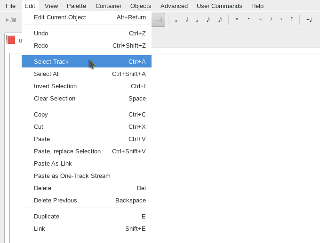Screen dimensions: 320x243
Task: Choose Paste, replace Selection
Action: click(87, 151)
